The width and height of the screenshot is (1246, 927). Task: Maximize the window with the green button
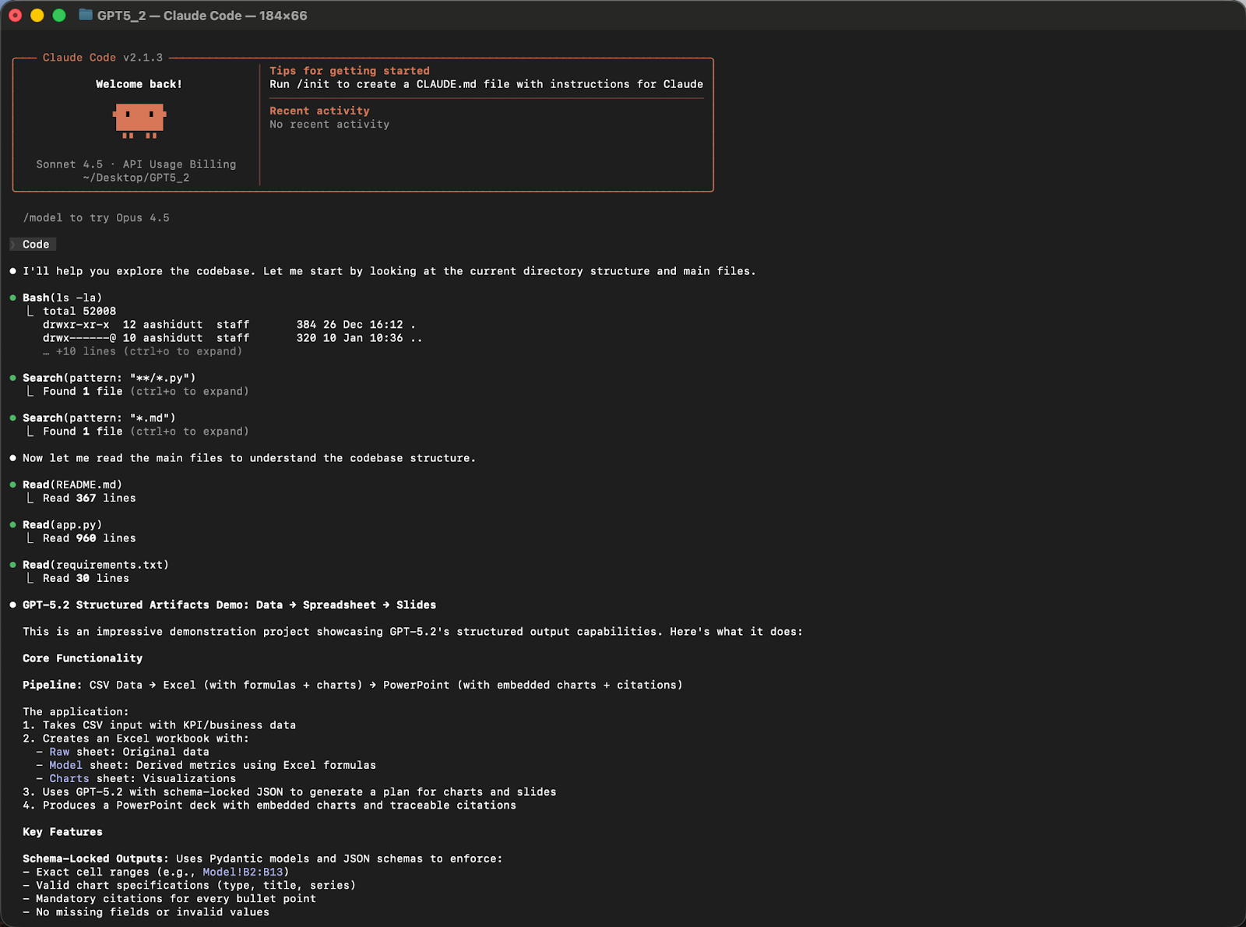[x=59, y=16]
